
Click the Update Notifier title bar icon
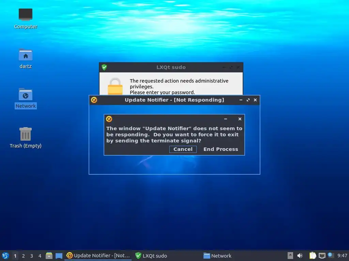pos(94,100)
